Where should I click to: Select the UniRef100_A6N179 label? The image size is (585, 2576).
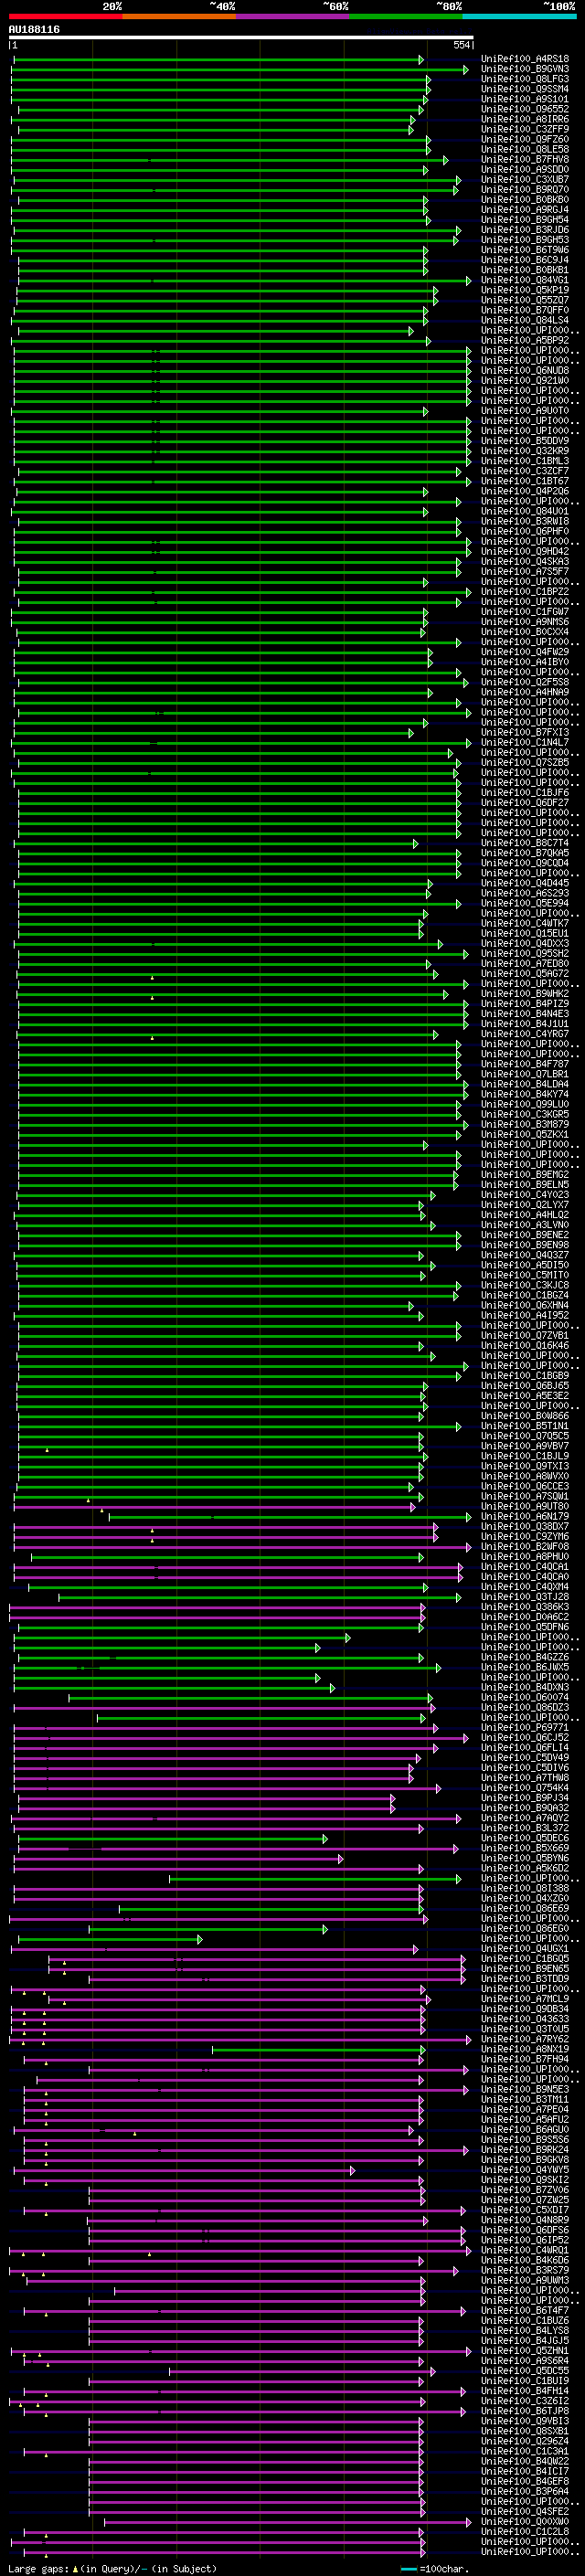coord(525,1517)
